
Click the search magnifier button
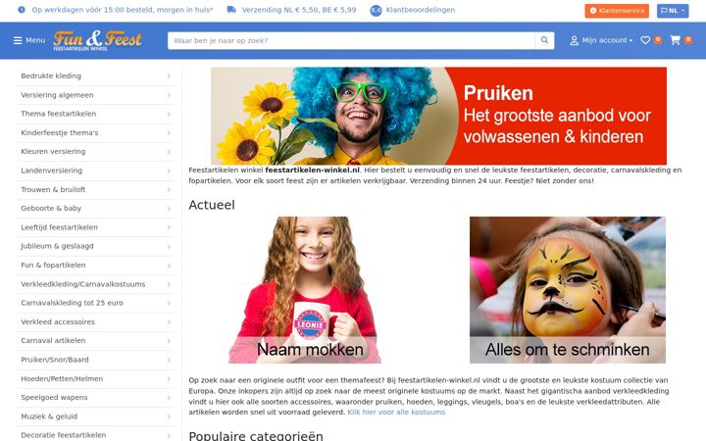[544, 40]
